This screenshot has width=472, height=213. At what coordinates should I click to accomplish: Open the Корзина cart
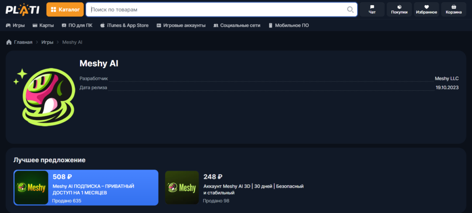tap(454, 9)
